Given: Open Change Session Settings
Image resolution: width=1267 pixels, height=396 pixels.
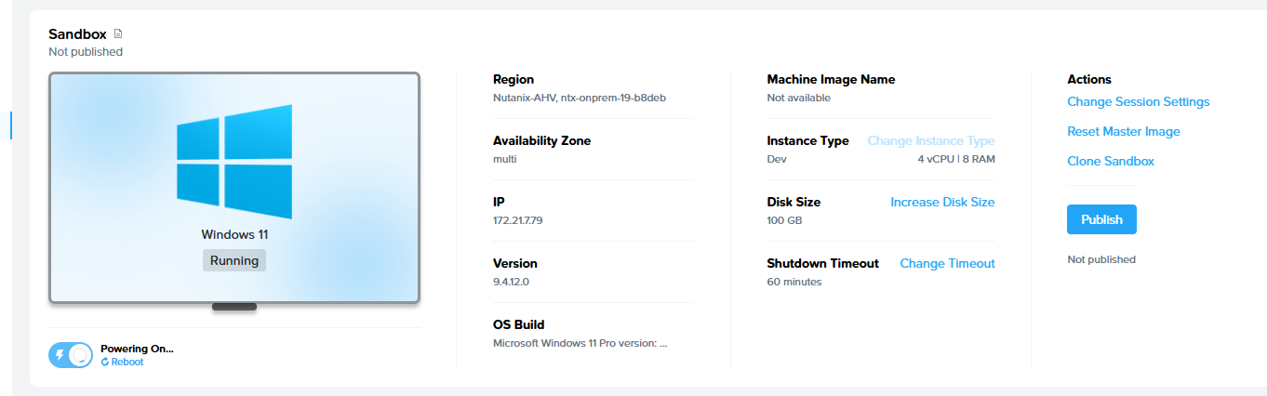Looking at the screenshot, I should pyautogui.click(x=1138, y=102).
